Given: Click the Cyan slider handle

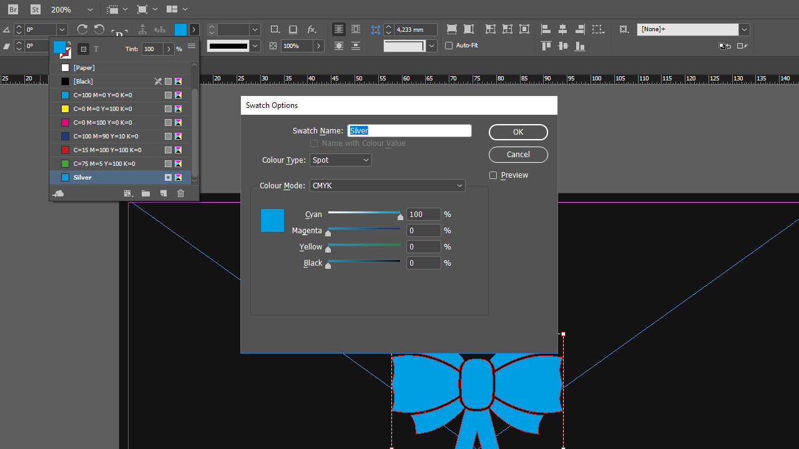Looking at the screenshot, I should tap(400, 216).
